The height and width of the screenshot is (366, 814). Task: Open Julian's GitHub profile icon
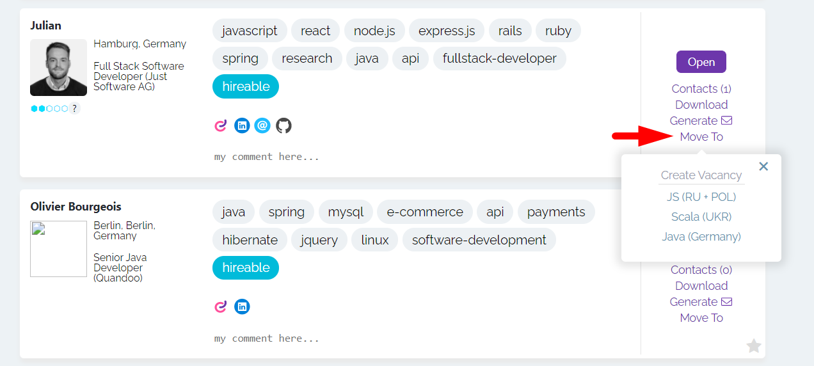[x=283, y=125]
